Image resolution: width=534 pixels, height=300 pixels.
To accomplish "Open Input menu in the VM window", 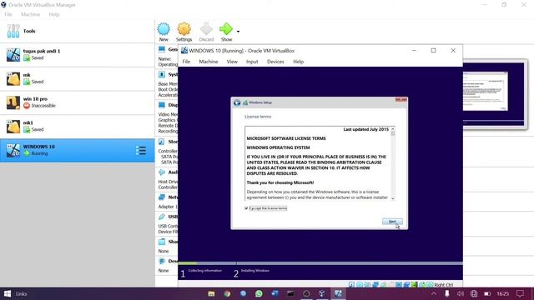I will tap(252, 62).
